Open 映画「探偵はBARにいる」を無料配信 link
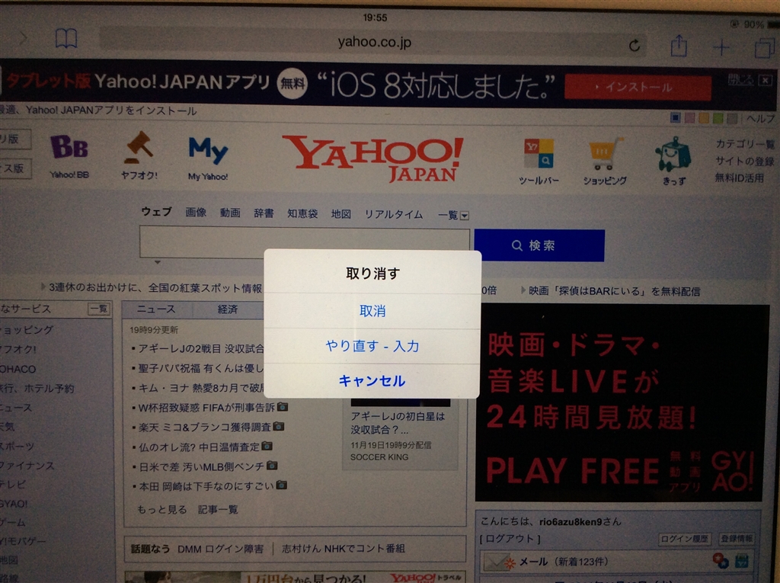The height and width of the screenshot is (583, 780). [x=614, y=291]
